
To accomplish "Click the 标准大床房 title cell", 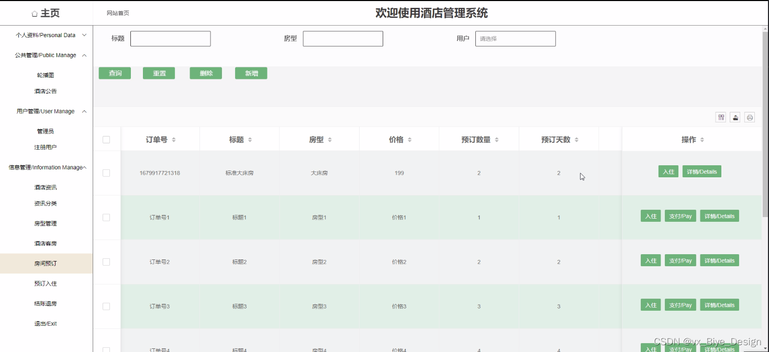I will (x=239, y=173).
